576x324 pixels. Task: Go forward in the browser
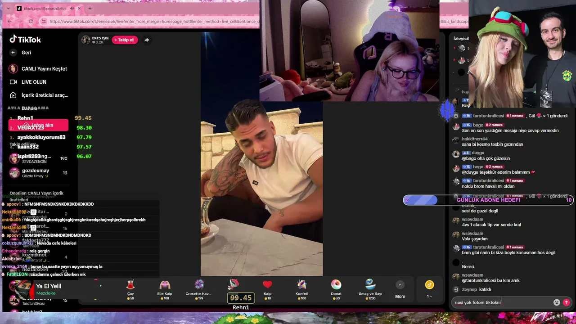pyautogui.click(x=20, y=21)
